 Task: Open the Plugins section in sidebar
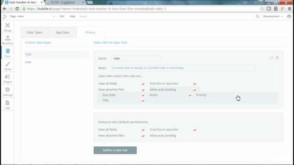[x=7, y=78]
